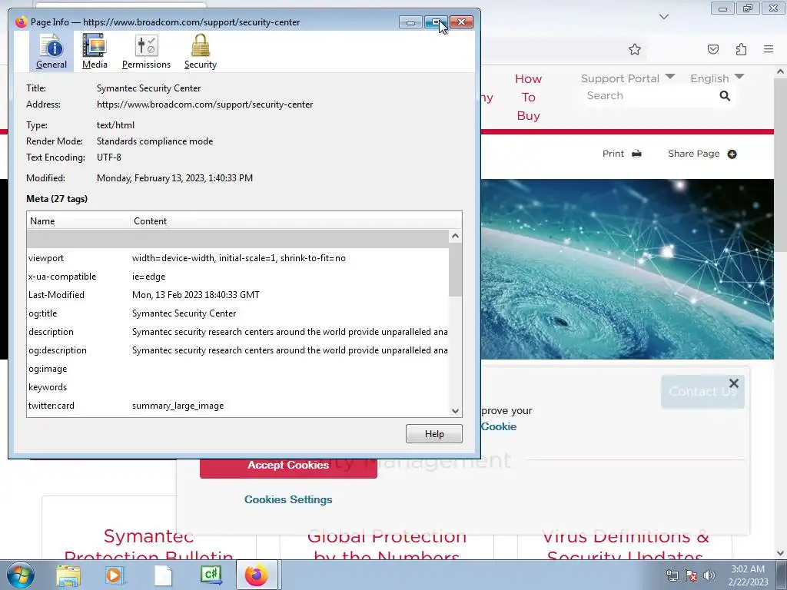Click the taskbar clock and date
The height and width of the screenshot is (590, 787).
click(x=748, y=575)
